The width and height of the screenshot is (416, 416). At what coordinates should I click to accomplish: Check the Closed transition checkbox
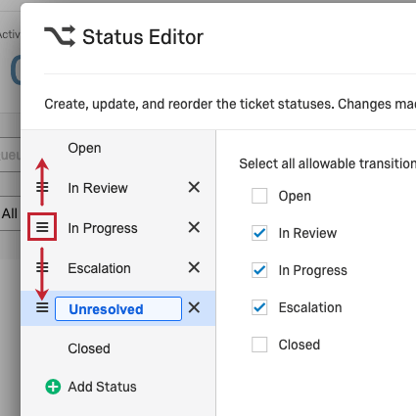(x=259, y=345)
